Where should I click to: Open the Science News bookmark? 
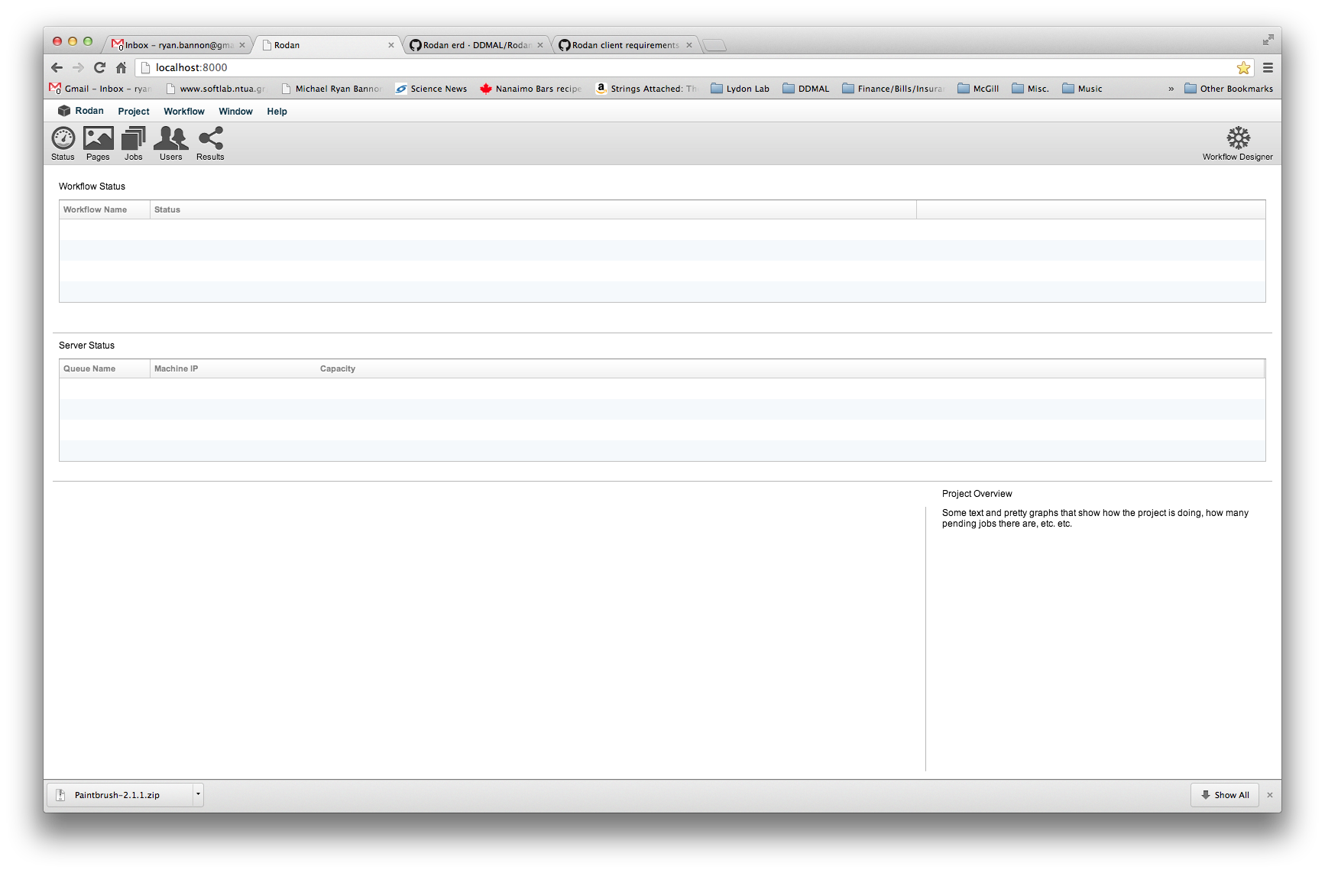point(431,89)
